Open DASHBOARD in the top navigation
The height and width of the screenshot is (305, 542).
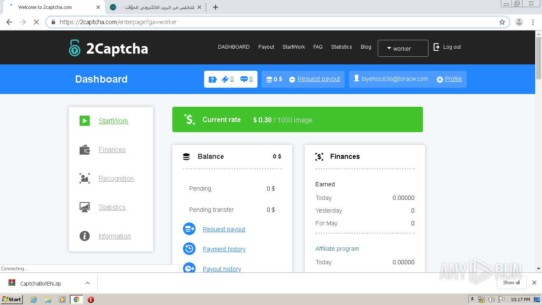pyautogui.click(x=234, y=47)
